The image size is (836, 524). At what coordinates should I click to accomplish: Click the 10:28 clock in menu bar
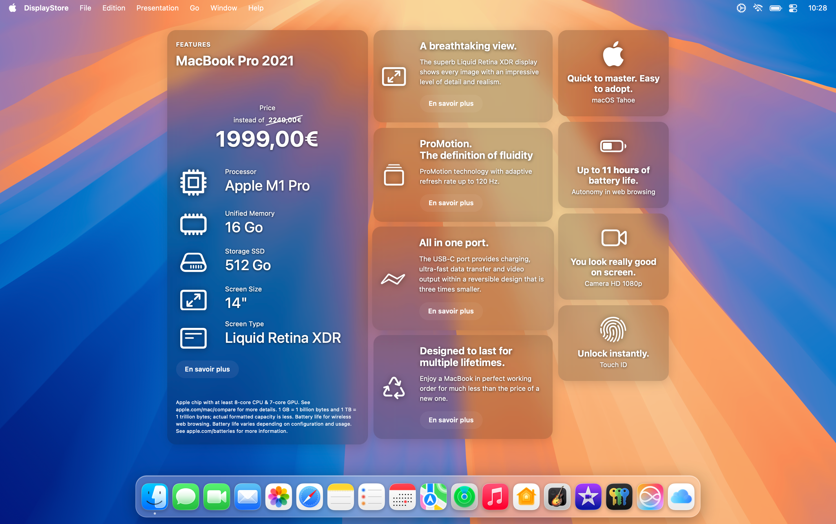coord(817,8)
